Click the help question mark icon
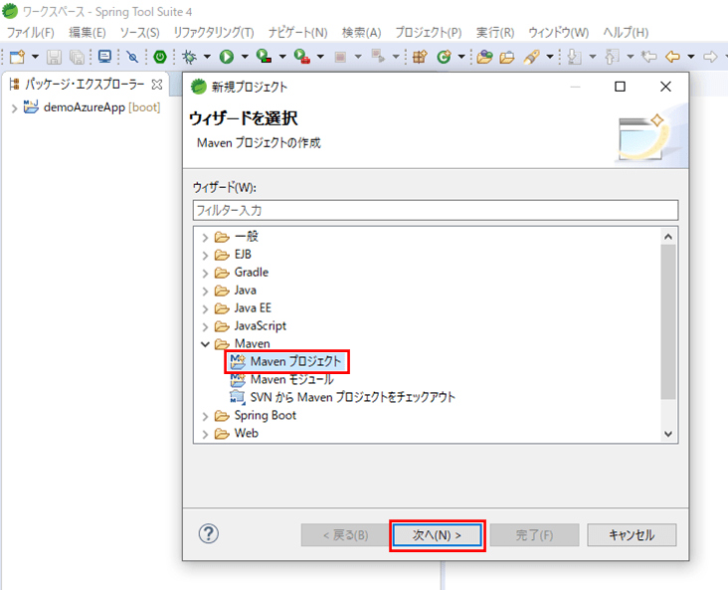The width and height of the screenshot is (728, 590). [x=209, y=534]
